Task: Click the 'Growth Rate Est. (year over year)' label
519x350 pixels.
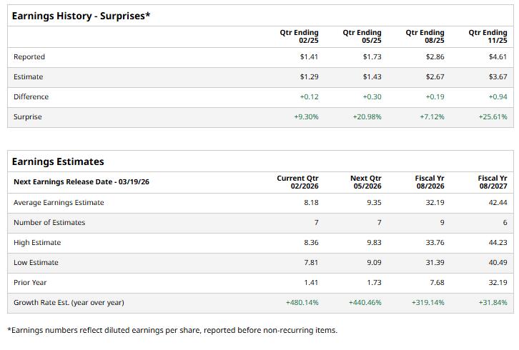Action: 69,303
